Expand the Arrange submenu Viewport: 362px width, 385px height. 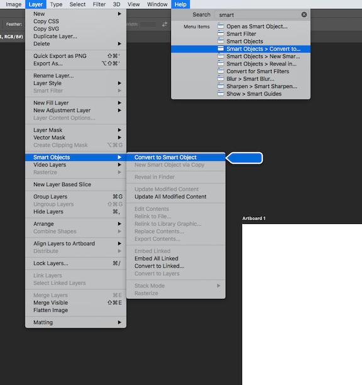pyautogui.click(x=76, y=224)
